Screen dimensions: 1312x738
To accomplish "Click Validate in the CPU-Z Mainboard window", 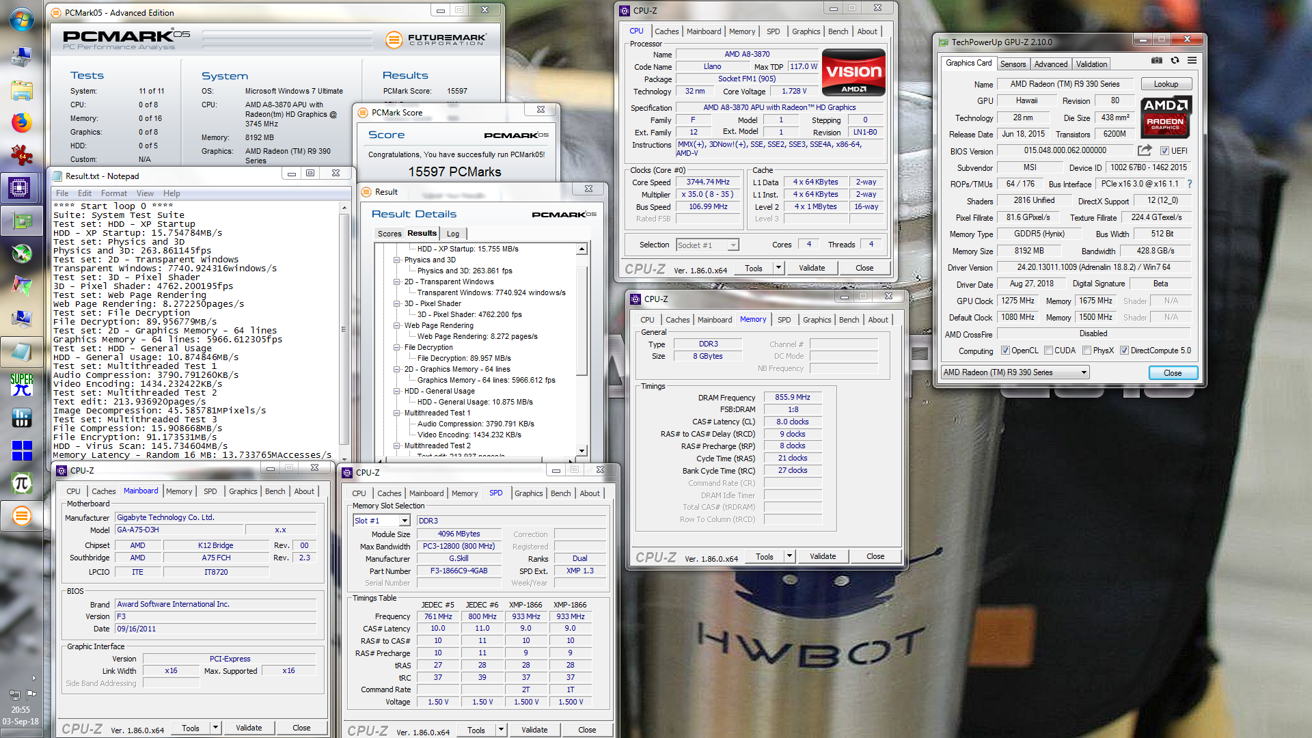I will (x=249, y=728).
